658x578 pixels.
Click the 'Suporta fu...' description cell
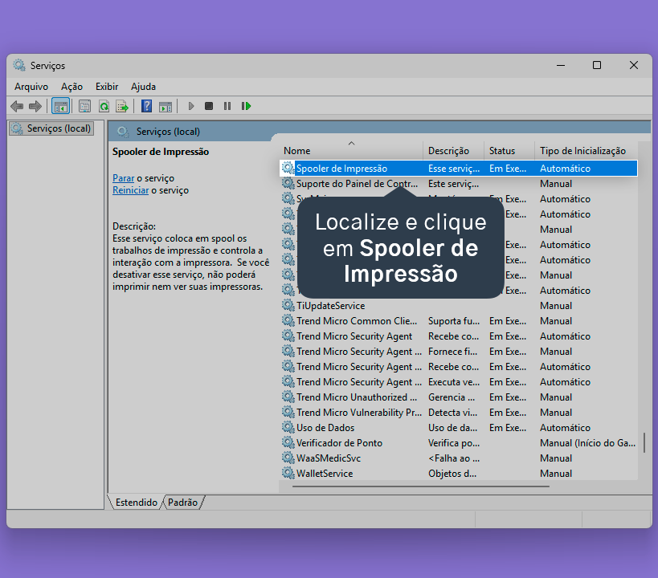454,321
